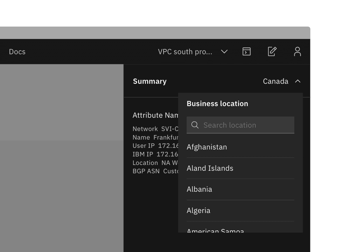This screenshot has height=252, width=337.
Task: Pick Albania in the location list
Action: (x=199, y=189)
